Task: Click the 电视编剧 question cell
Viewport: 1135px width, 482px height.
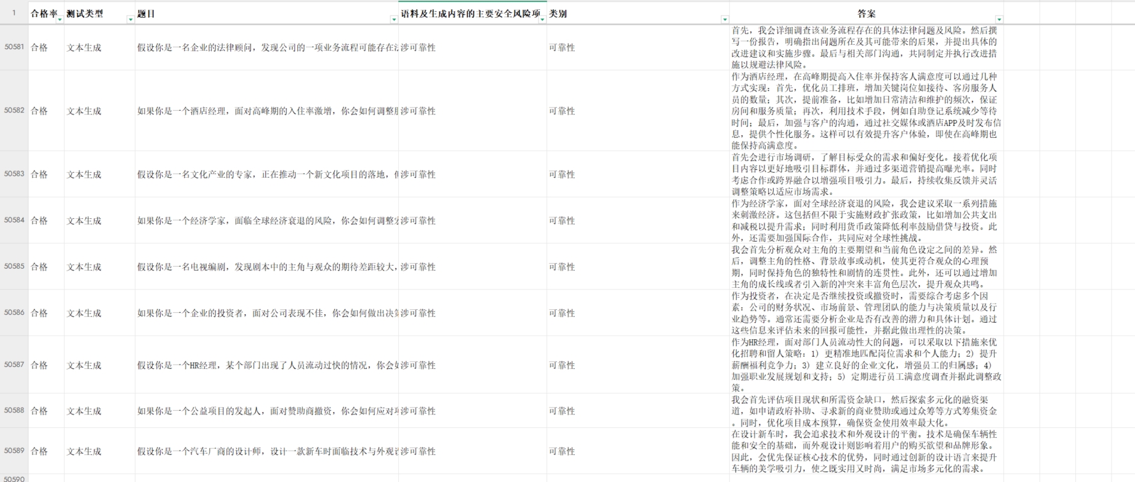Action: click(267, 266)
